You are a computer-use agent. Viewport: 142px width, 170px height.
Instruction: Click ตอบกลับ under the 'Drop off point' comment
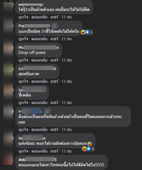tap(39, 60)
